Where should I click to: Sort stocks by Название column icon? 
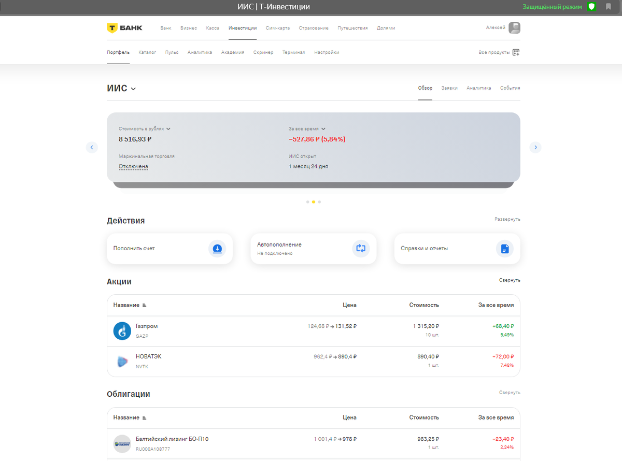(144, 305)
